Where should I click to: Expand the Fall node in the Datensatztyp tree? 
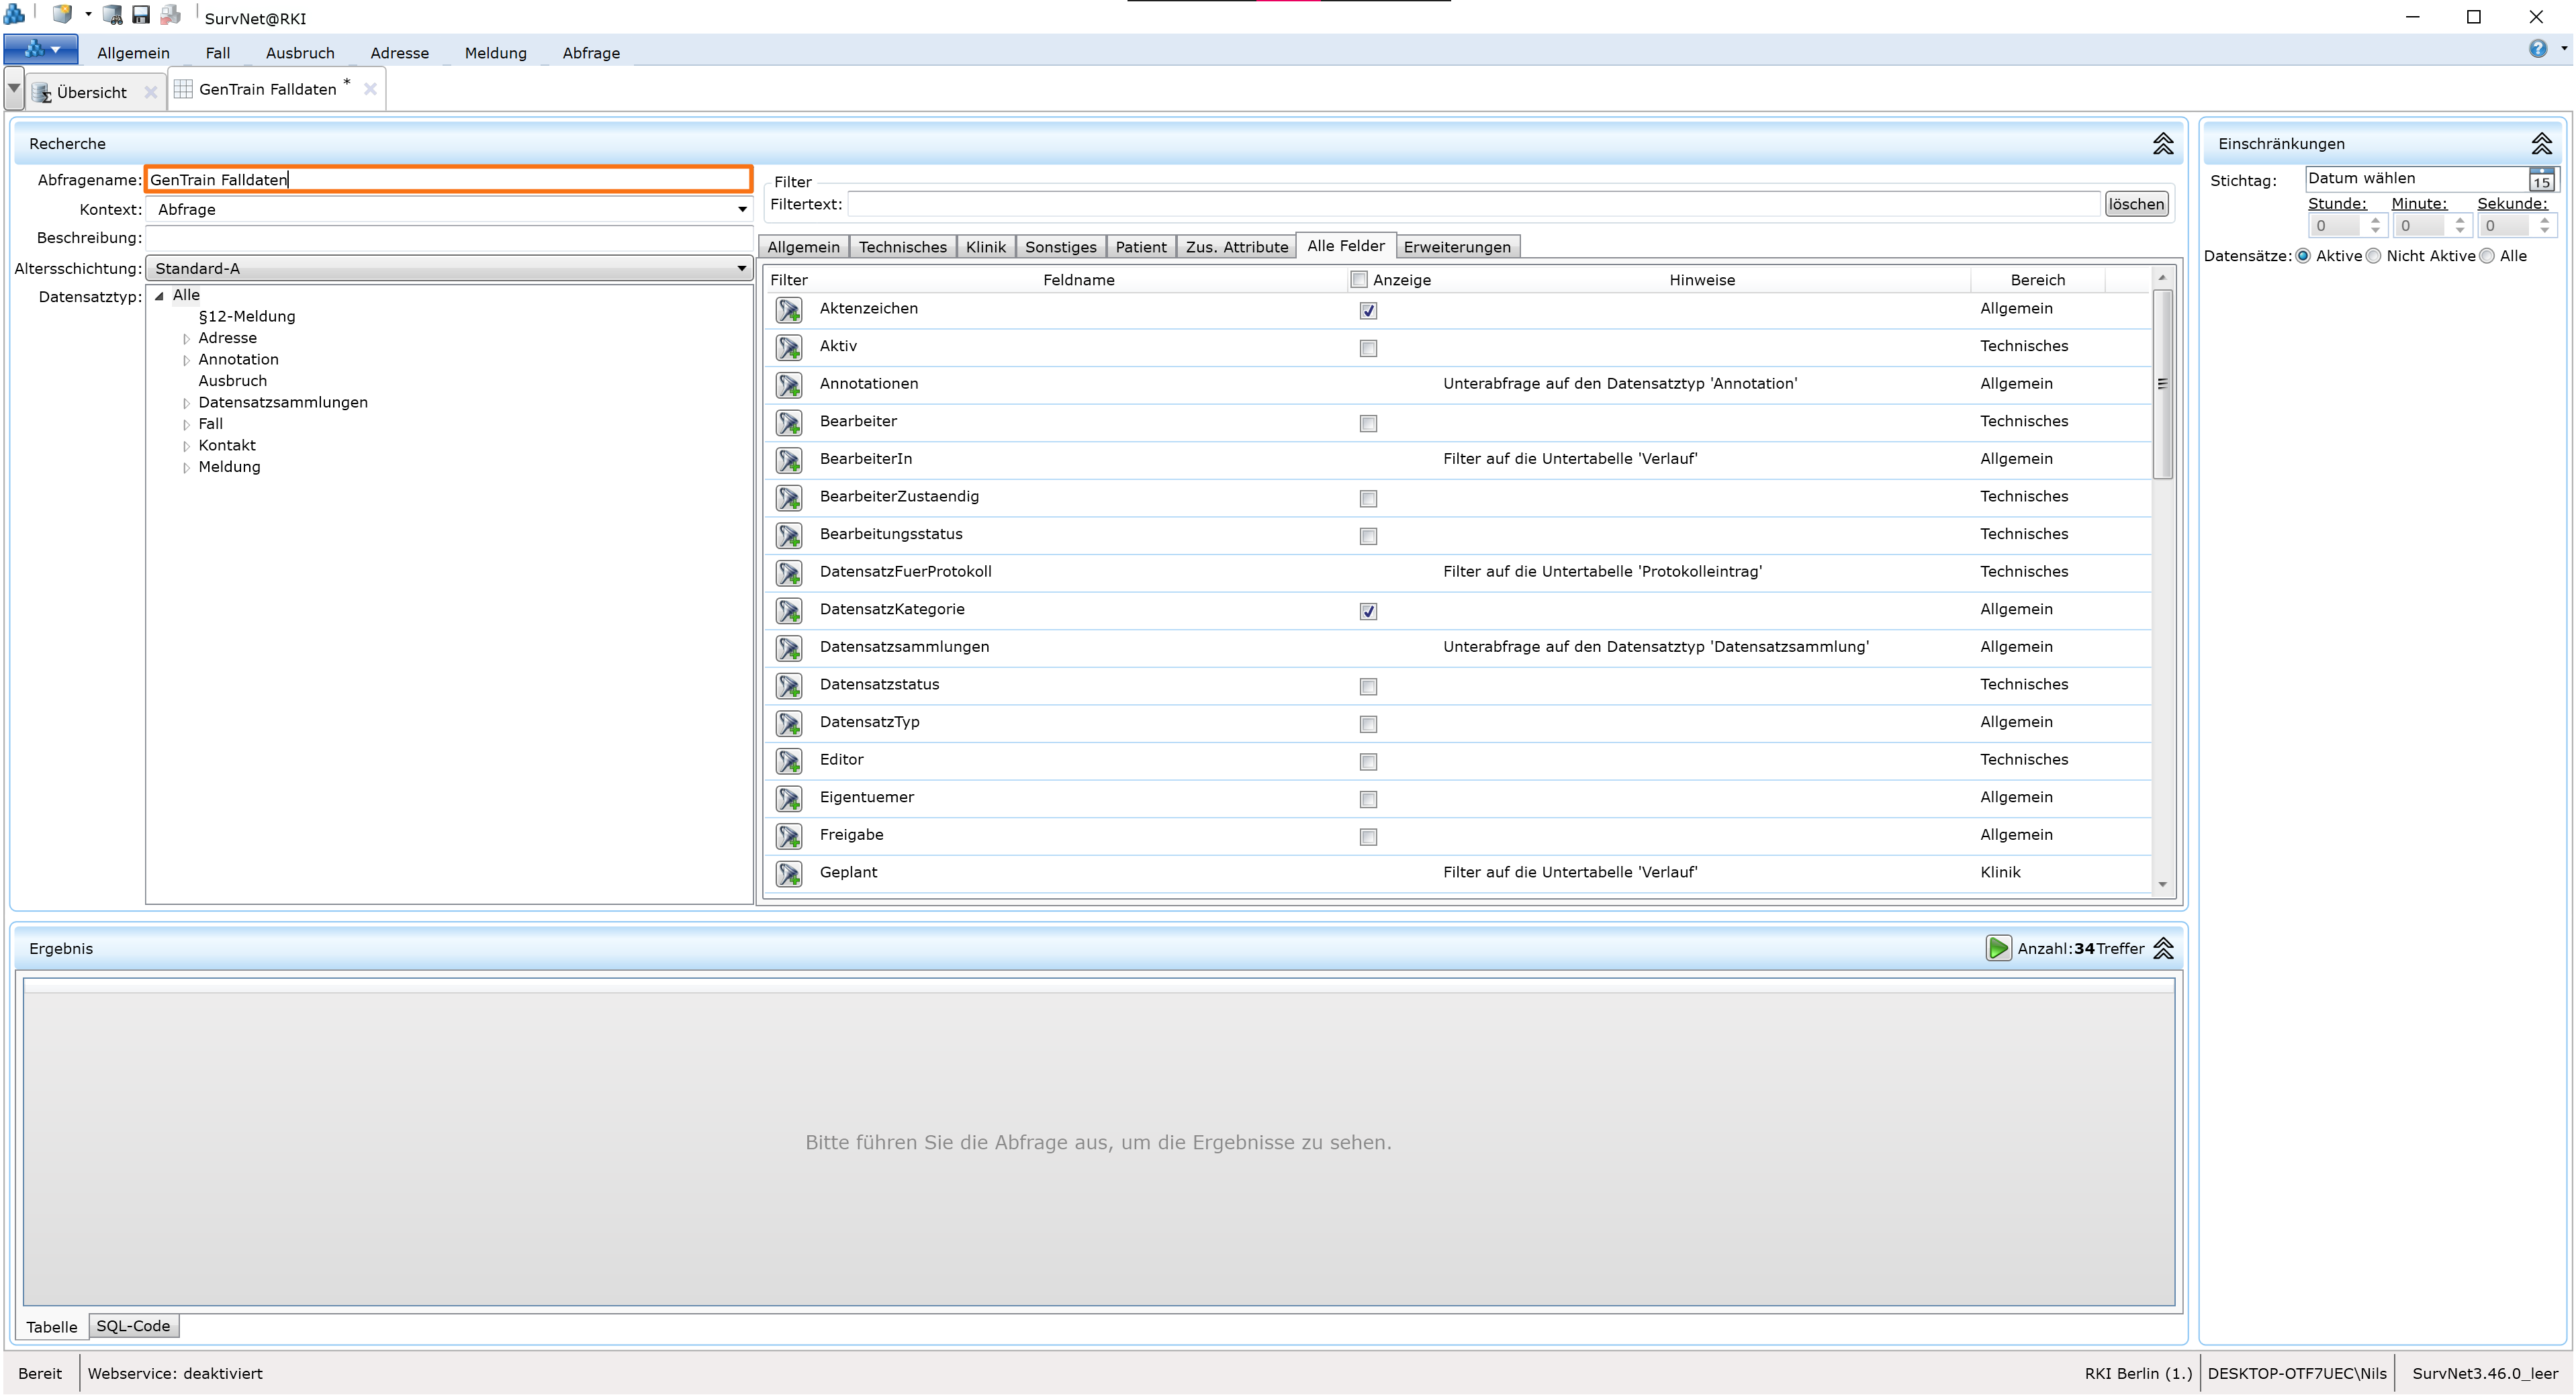pyautogui.click(x=186, y=423)
